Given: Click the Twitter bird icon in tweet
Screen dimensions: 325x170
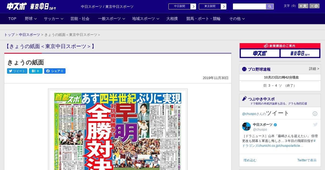Looking at the screenshot, I should [x=315, y=124].
